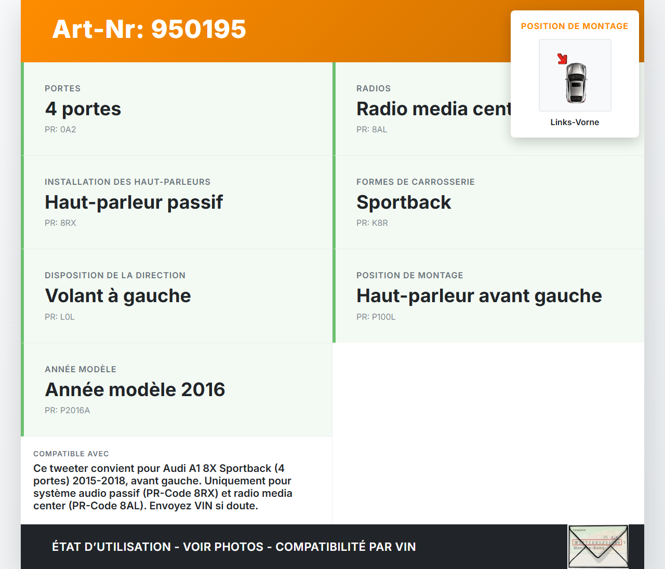665x569 pixels.
Task: Expand the Sportback carrosserie section
Action: pyautogui.click(x=404, y=202)
